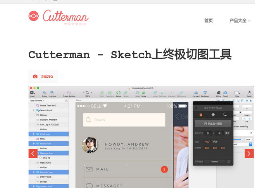Click the Subtract boolean icon
Image resolution: width=255 pixels, height=188 pixels.
pos(163,92)
